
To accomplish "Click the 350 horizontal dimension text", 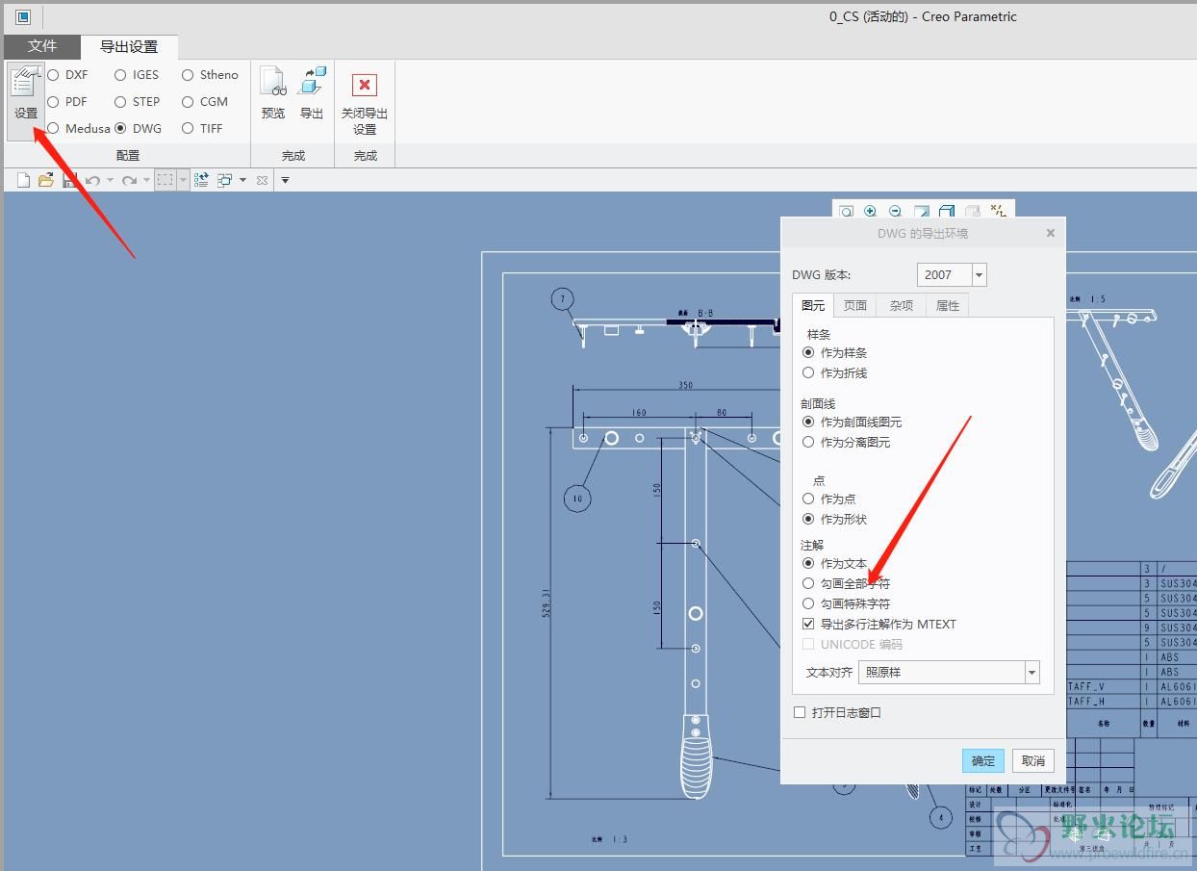I will 685,385.
